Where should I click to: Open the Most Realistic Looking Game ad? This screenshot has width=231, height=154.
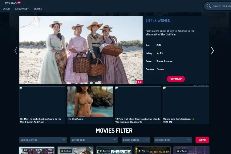42,105
